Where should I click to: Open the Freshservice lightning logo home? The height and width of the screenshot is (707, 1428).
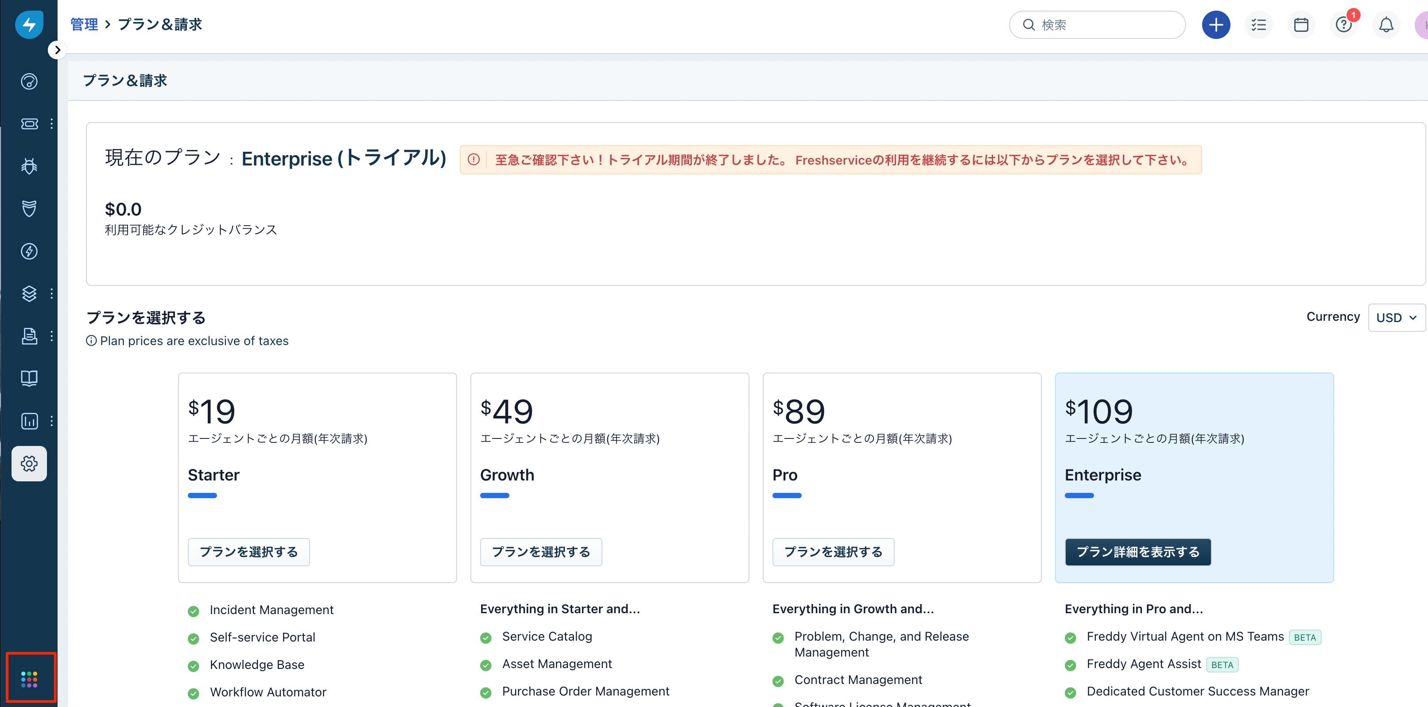coord(29,24)
